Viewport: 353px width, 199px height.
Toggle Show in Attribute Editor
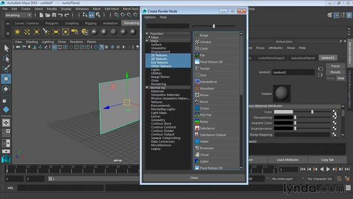(x=331, y=78)
